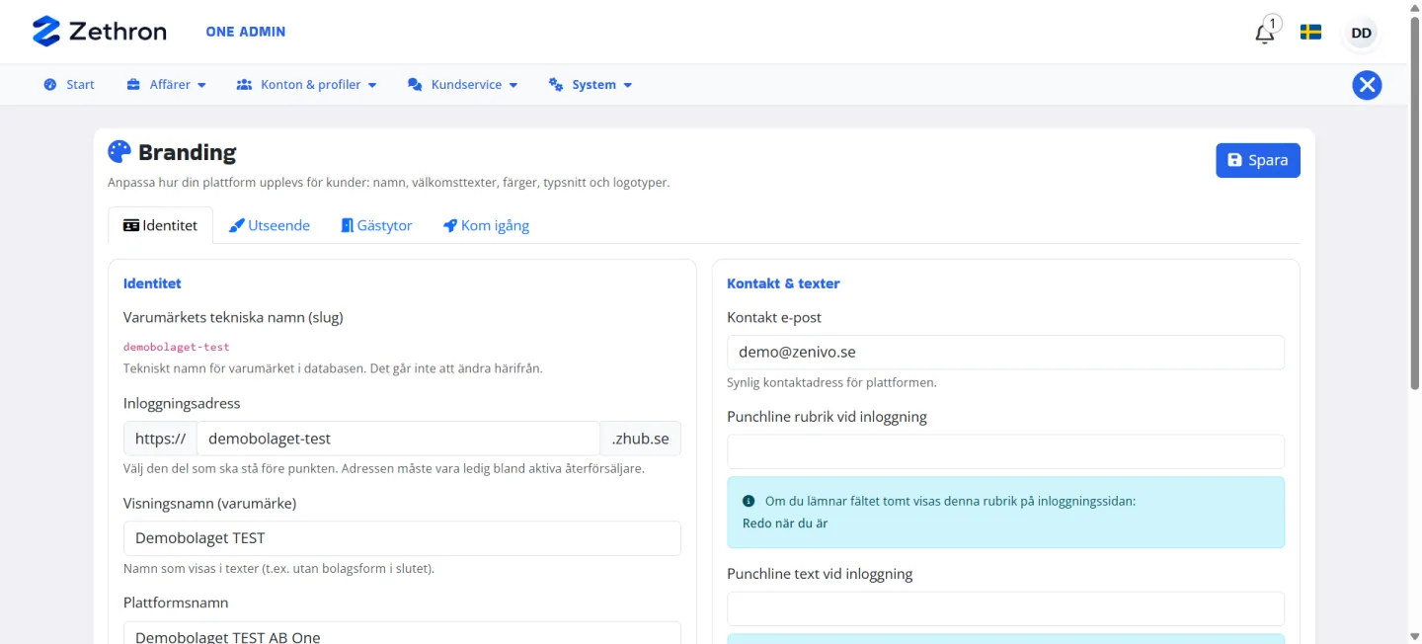Click the Branding page title

188,152
